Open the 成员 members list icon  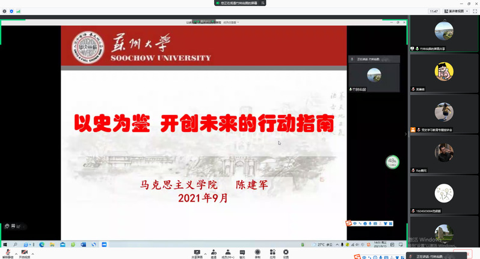pyautogui.click(x=228, y=252)
